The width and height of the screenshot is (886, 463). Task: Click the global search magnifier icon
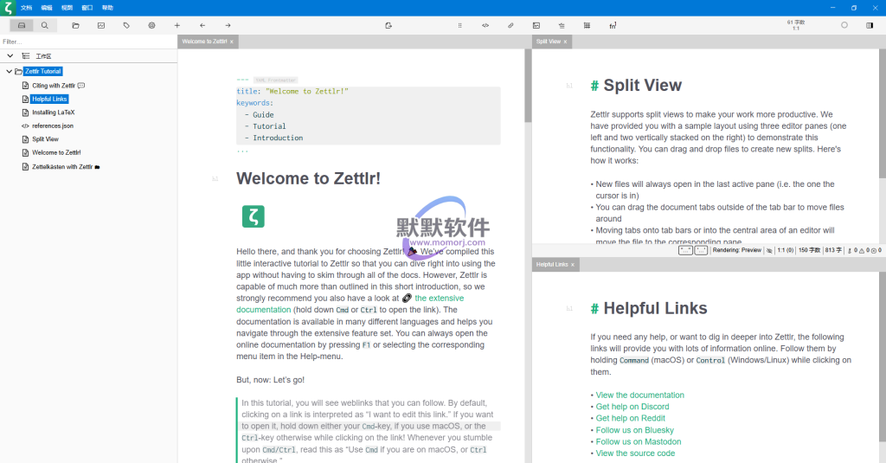[x=44, y=25]
